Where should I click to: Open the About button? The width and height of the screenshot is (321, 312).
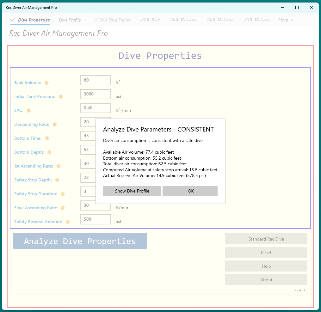pyautogui.click(x=266, y=280)
